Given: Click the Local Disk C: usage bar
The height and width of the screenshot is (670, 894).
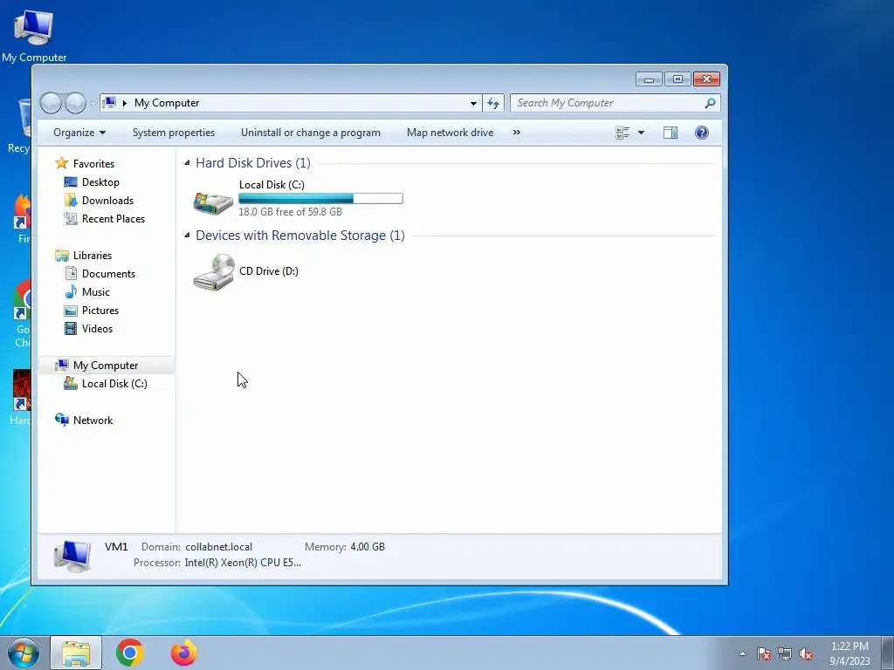Looking at the screenshot, I should [x=320, y=198].
